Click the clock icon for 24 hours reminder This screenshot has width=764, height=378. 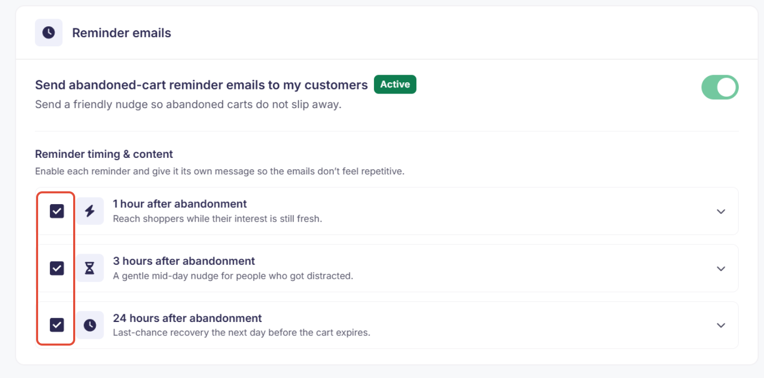coord(90,325)
